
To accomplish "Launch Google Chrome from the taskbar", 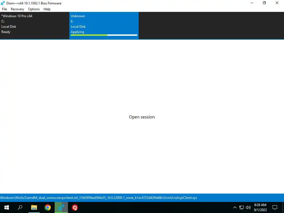I will point(48,207).
